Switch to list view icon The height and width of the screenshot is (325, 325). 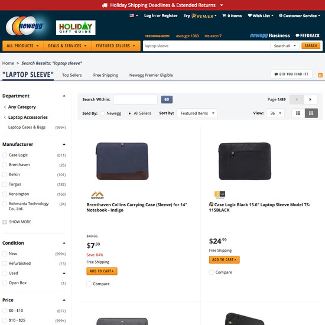tap(298, 113)
